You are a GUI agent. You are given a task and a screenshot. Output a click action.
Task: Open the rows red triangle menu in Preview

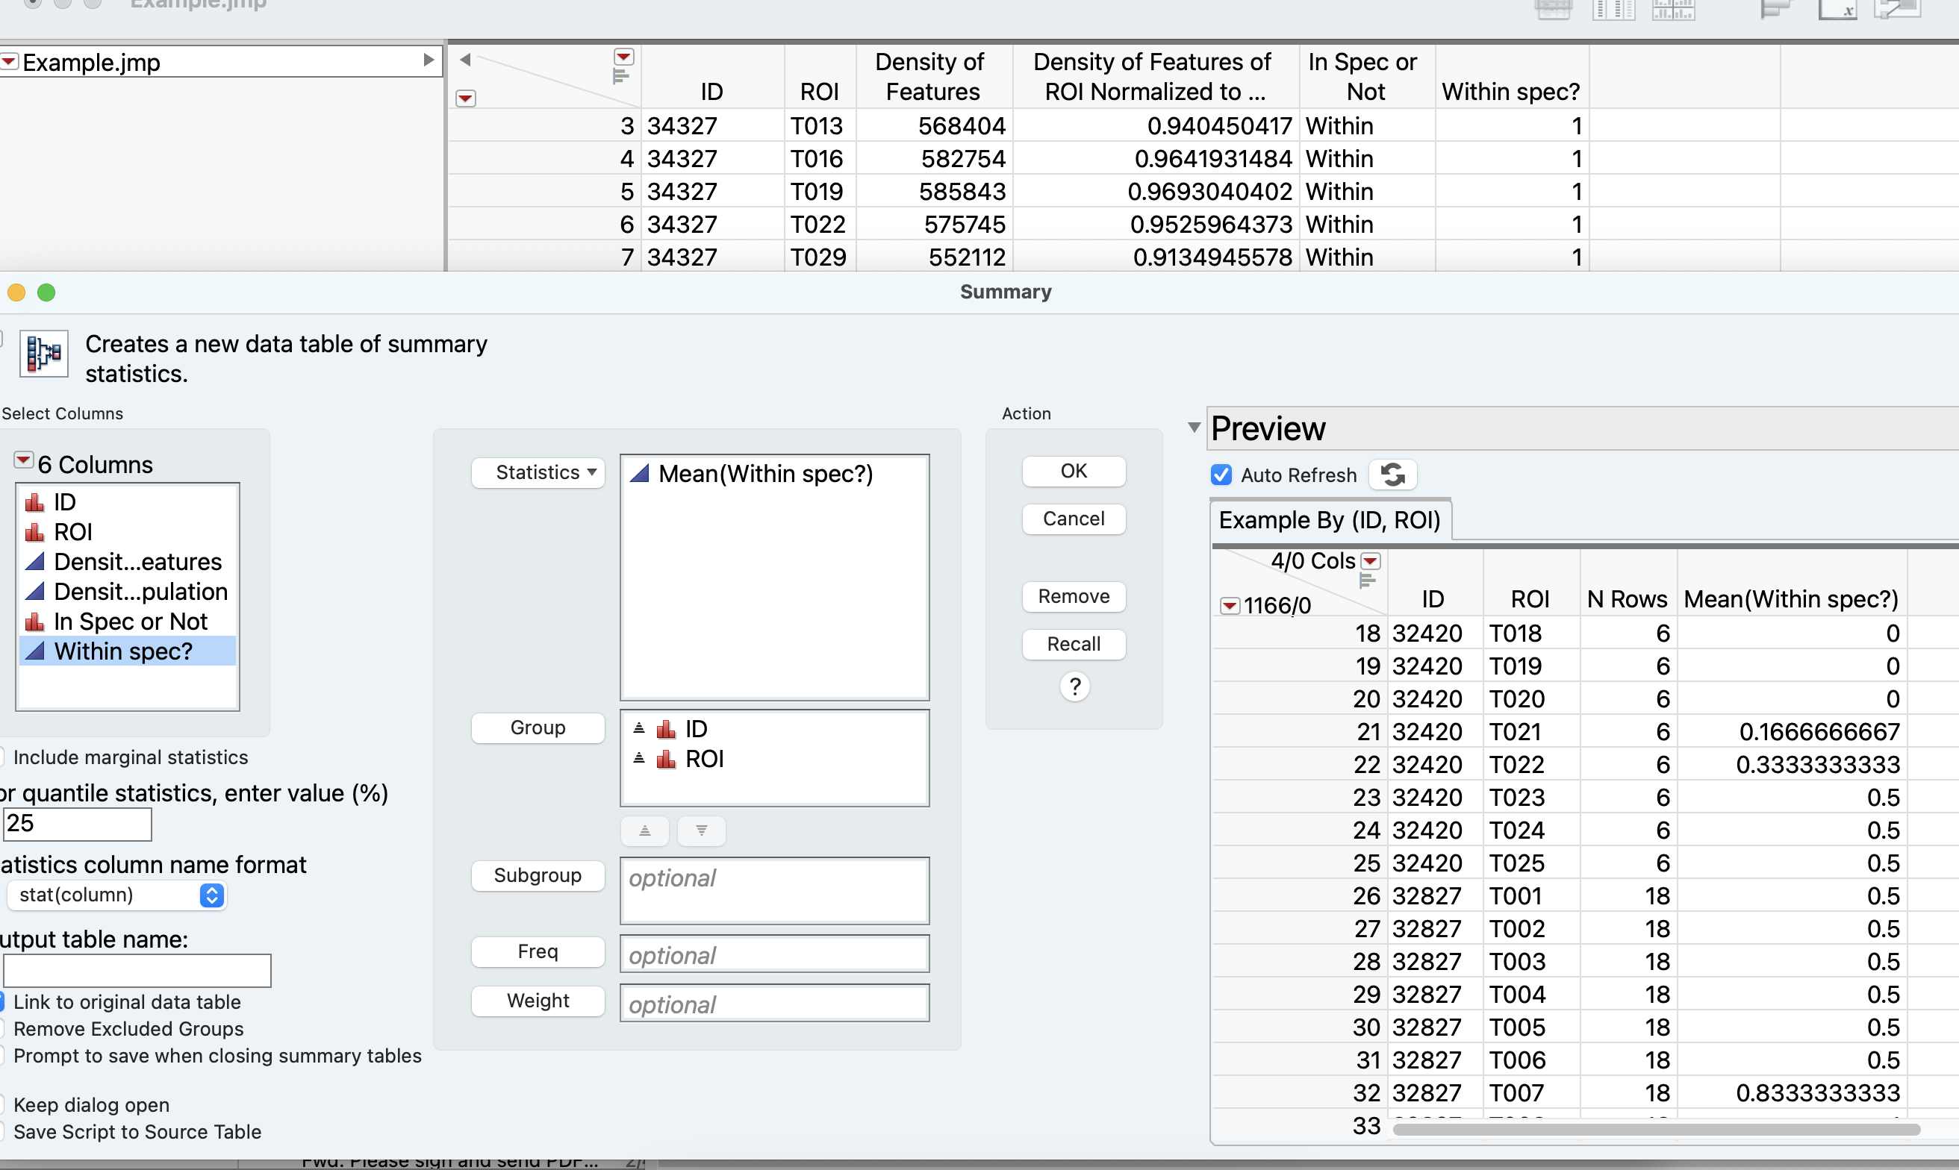(x=1231, y=604)
